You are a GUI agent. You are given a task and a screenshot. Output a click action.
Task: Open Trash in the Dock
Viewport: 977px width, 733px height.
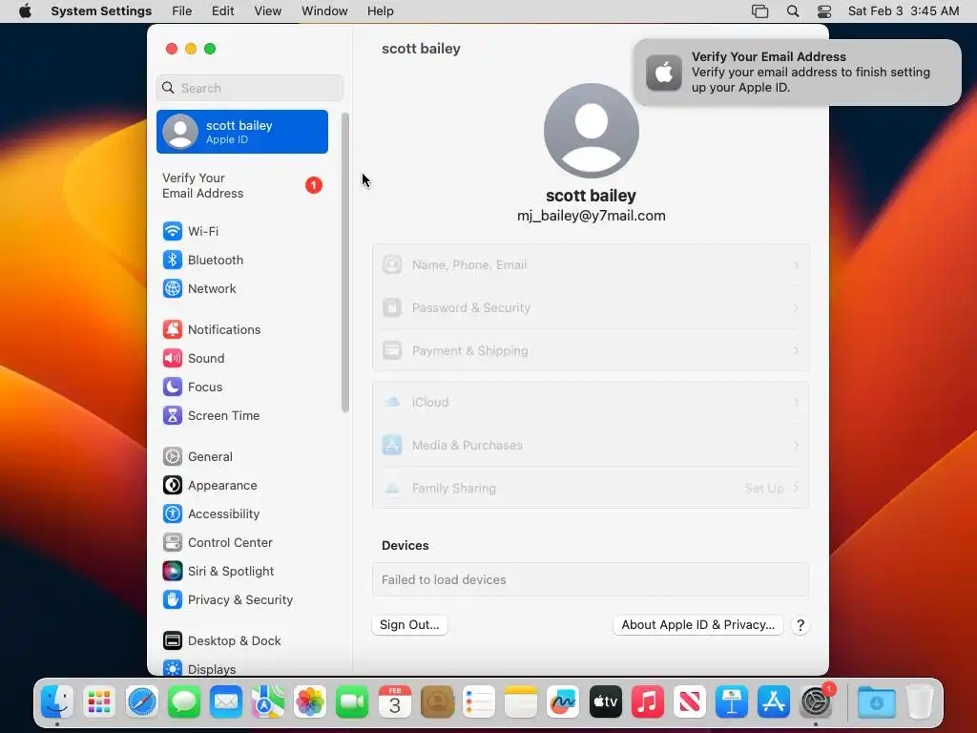point(920,702)
